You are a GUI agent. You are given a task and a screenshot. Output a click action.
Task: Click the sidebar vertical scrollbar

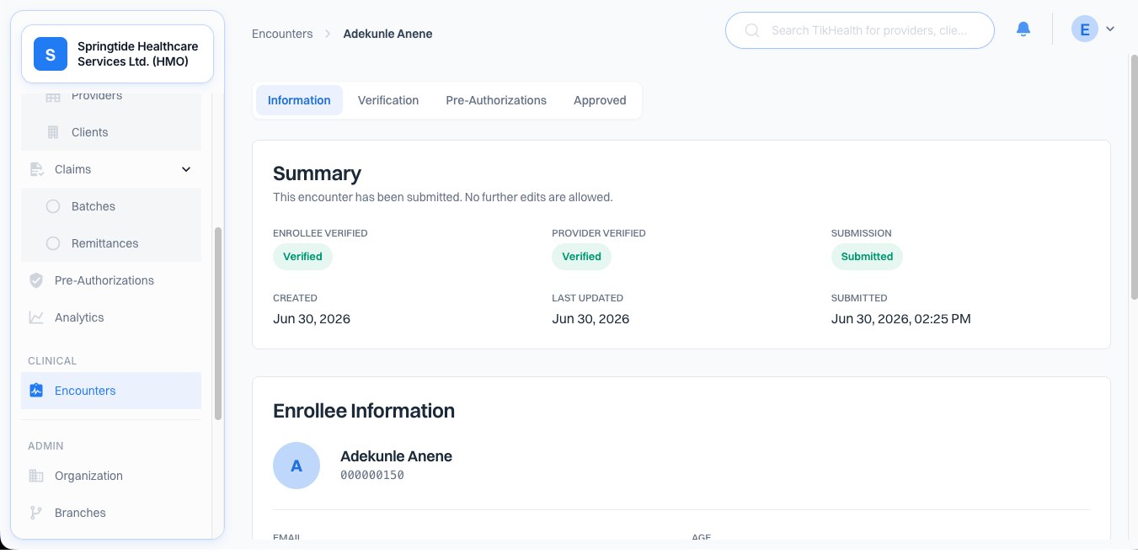tap(218, 323)
